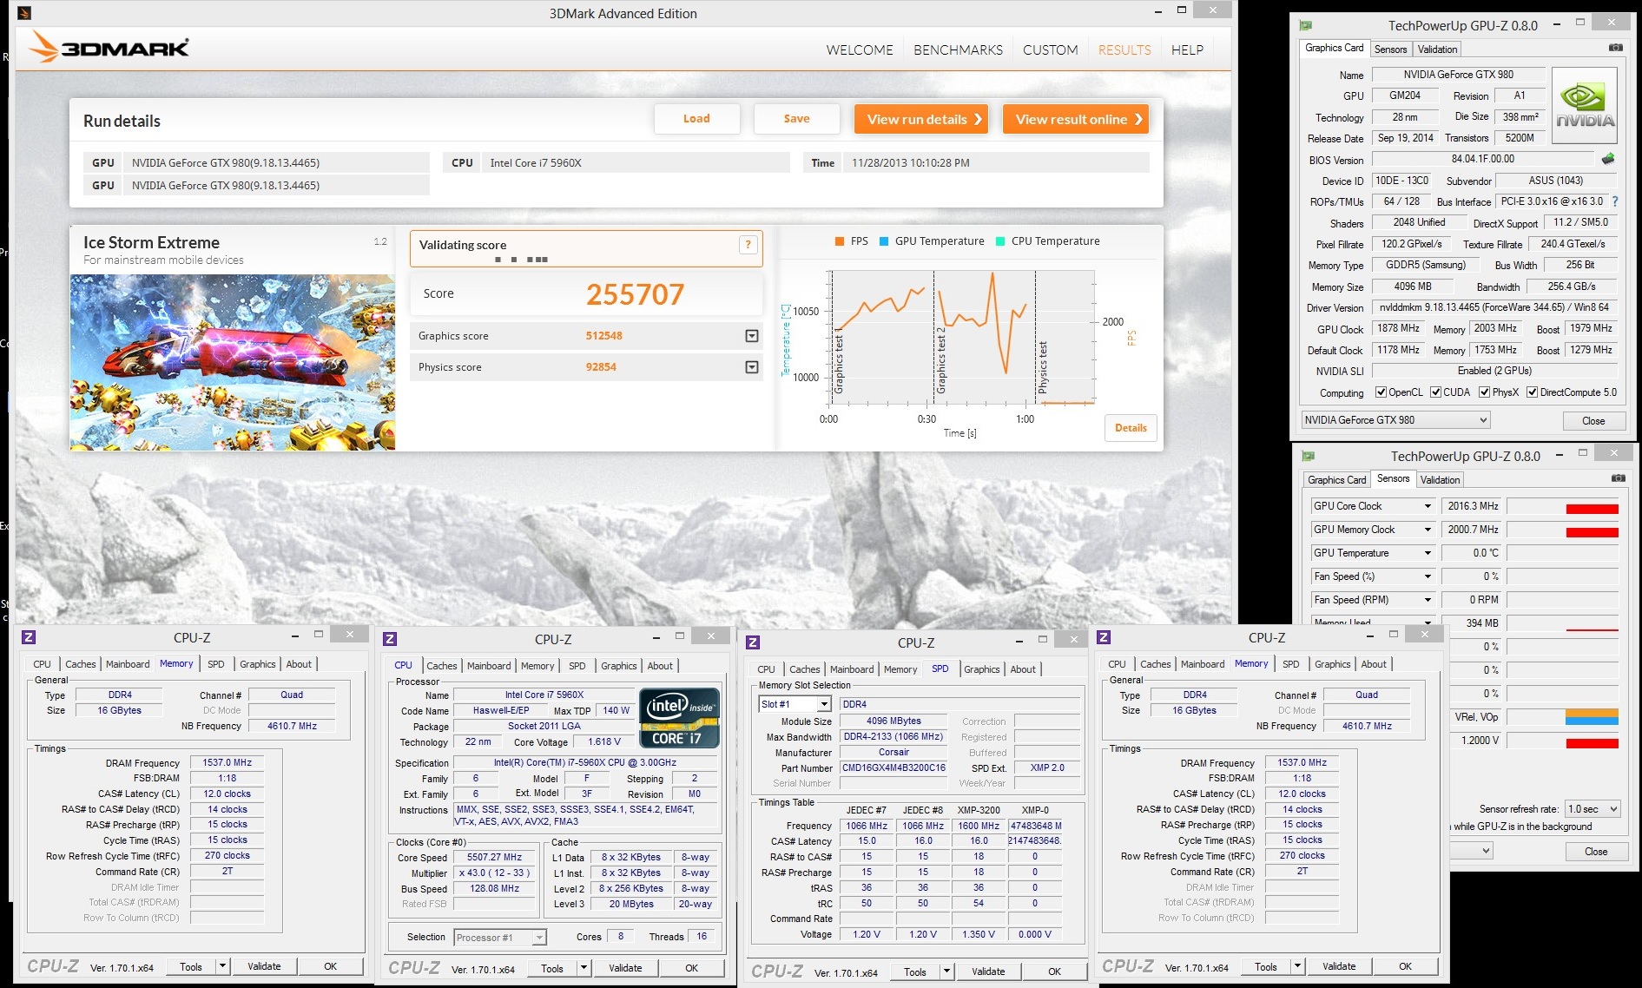The width and height of the screenshot is (1642, 988).
Task: Click the FPS legend entry
Action: click(x=851, y=241)
